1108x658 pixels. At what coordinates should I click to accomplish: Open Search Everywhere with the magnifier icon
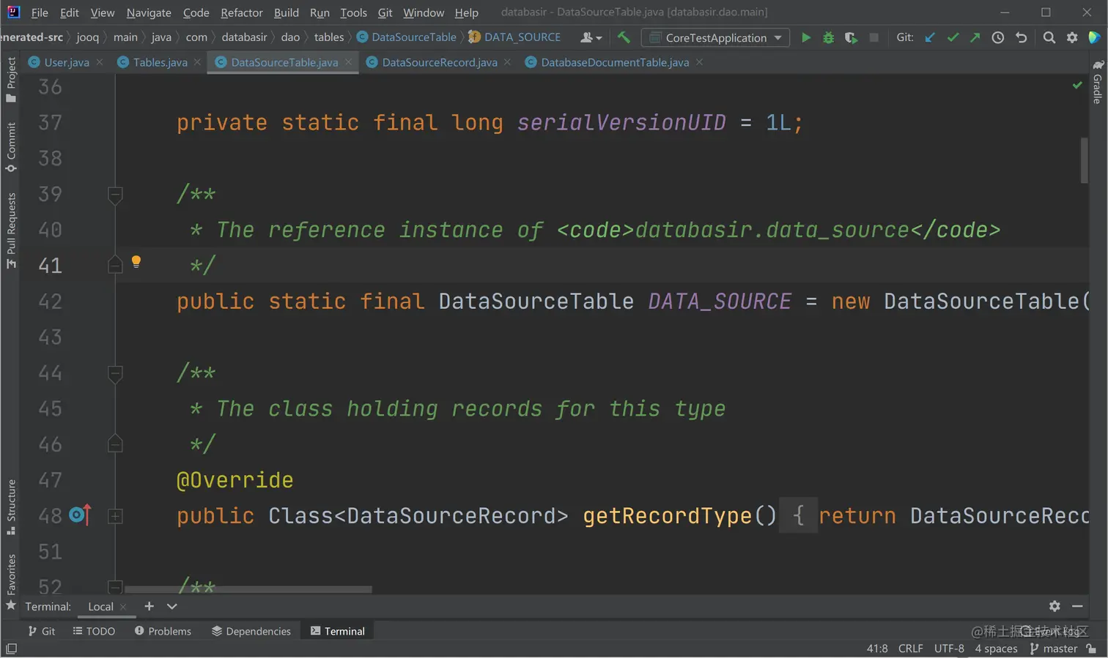pos(1049,37)
